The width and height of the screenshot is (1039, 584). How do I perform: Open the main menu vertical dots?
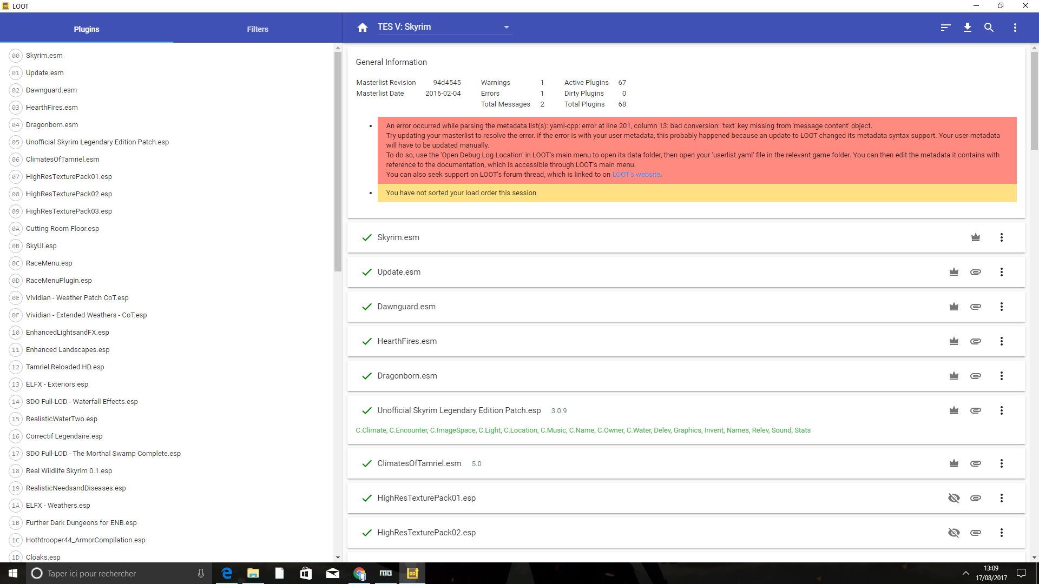tap(1015, 28)
